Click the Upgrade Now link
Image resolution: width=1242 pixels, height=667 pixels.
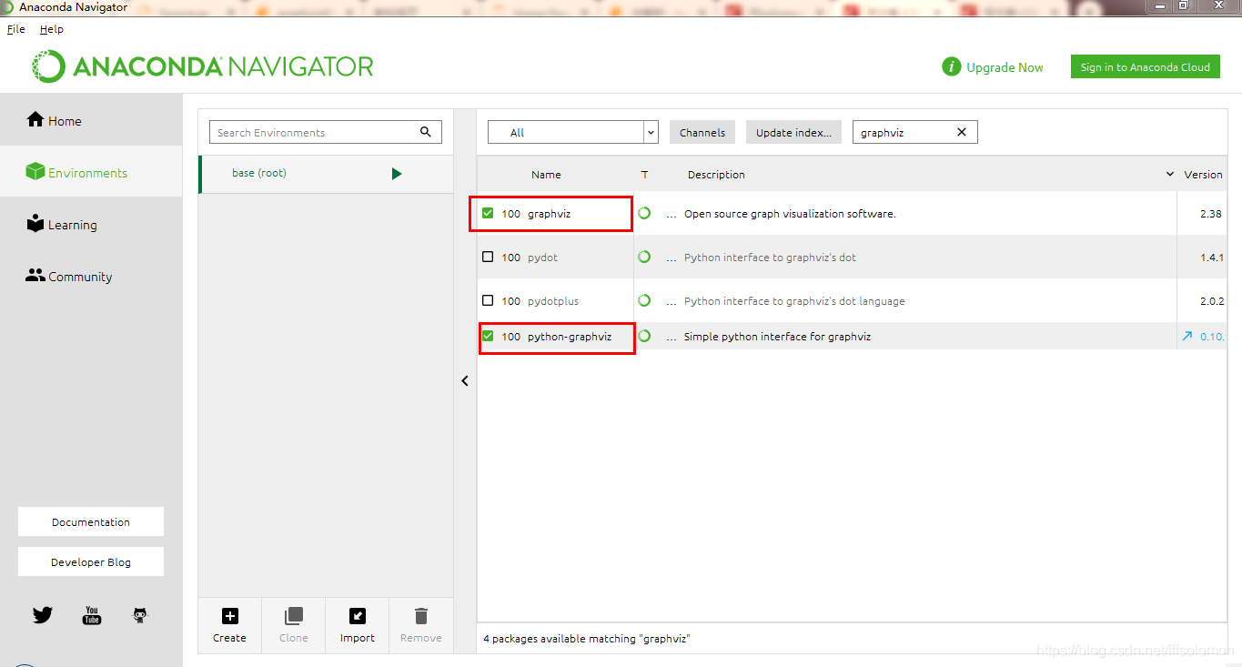tap(1005, 67)
